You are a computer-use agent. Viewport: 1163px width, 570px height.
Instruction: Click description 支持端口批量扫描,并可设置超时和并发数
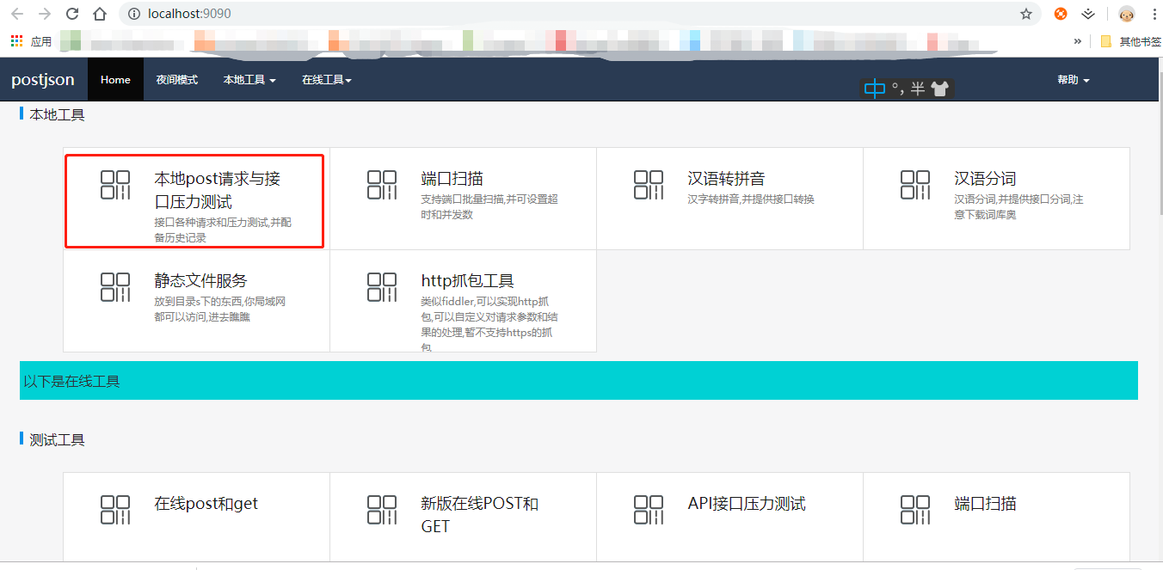[489, 207]
